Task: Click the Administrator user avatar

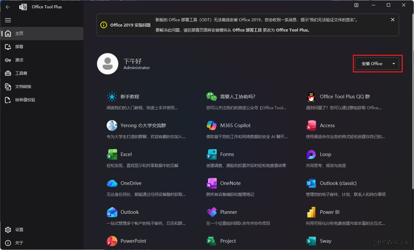Action: click(108, 64)
